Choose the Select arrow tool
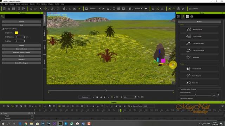The image size is (225, 126). coord(41,9)
